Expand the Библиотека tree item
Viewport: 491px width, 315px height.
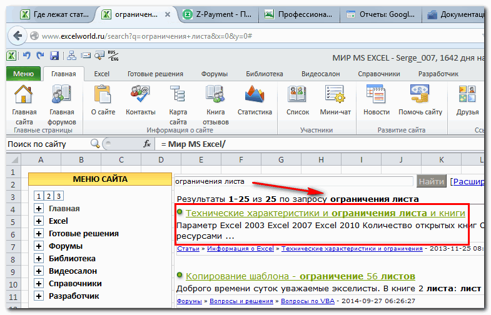(x=39, y=259)
